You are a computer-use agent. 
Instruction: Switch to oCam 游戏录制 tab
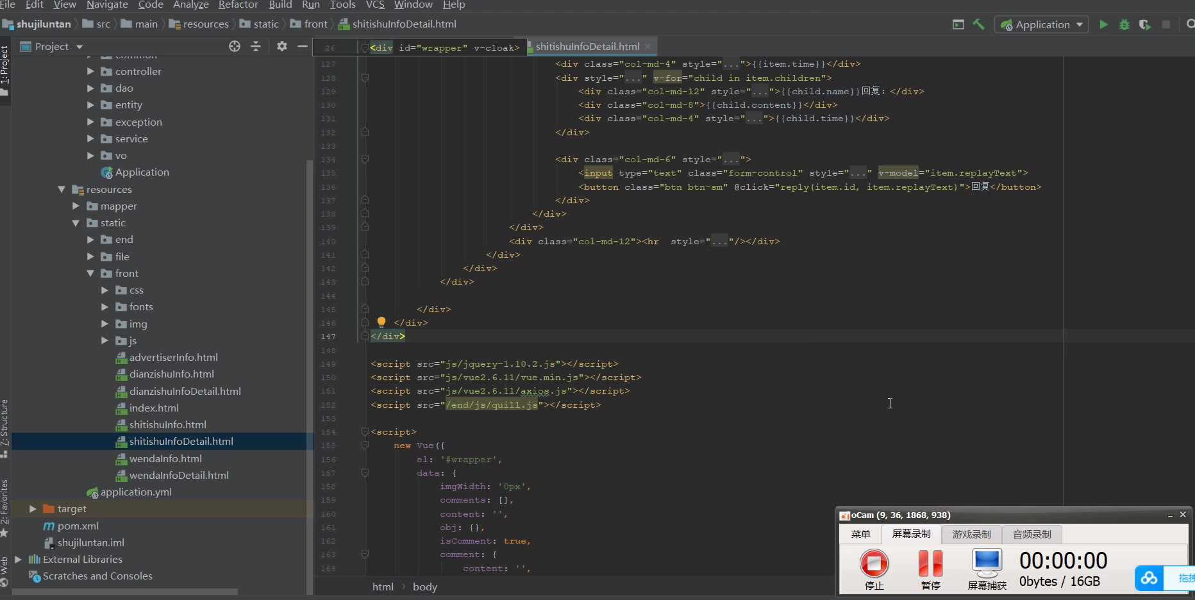point(971,534)
